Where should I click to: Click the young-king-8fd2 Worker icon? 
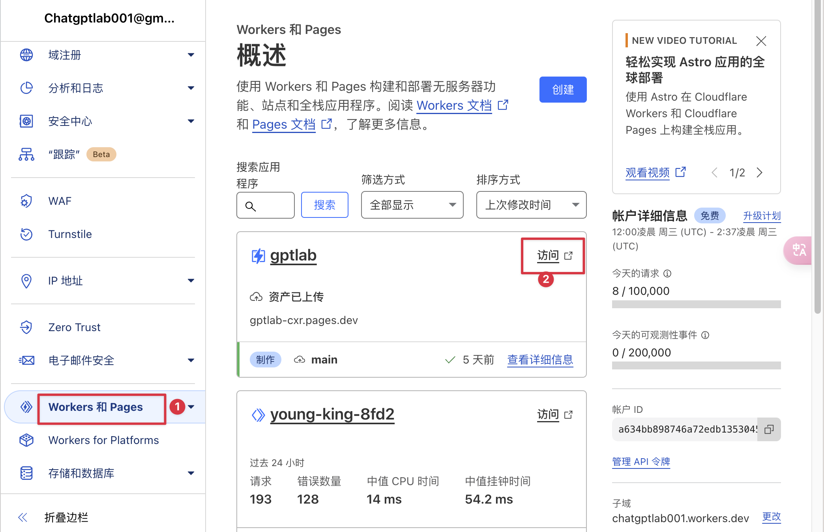(x=258, y=415)
